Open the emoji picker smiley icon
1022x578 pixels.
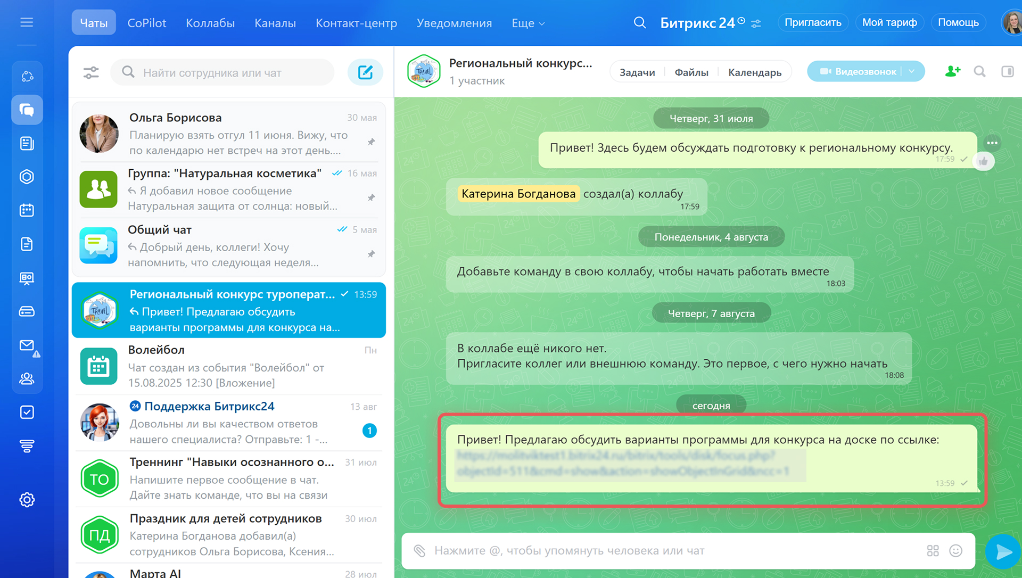[x=956, y=551]
